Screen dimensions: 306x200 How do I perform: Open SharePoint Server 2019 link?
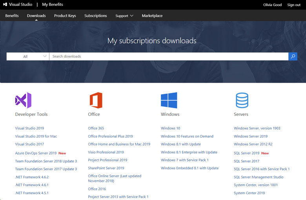point(106,168)
